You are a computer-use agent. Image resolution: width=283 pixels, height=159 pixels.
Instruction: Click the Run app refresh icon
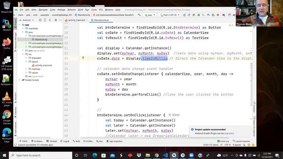click(x=184, y=15)
